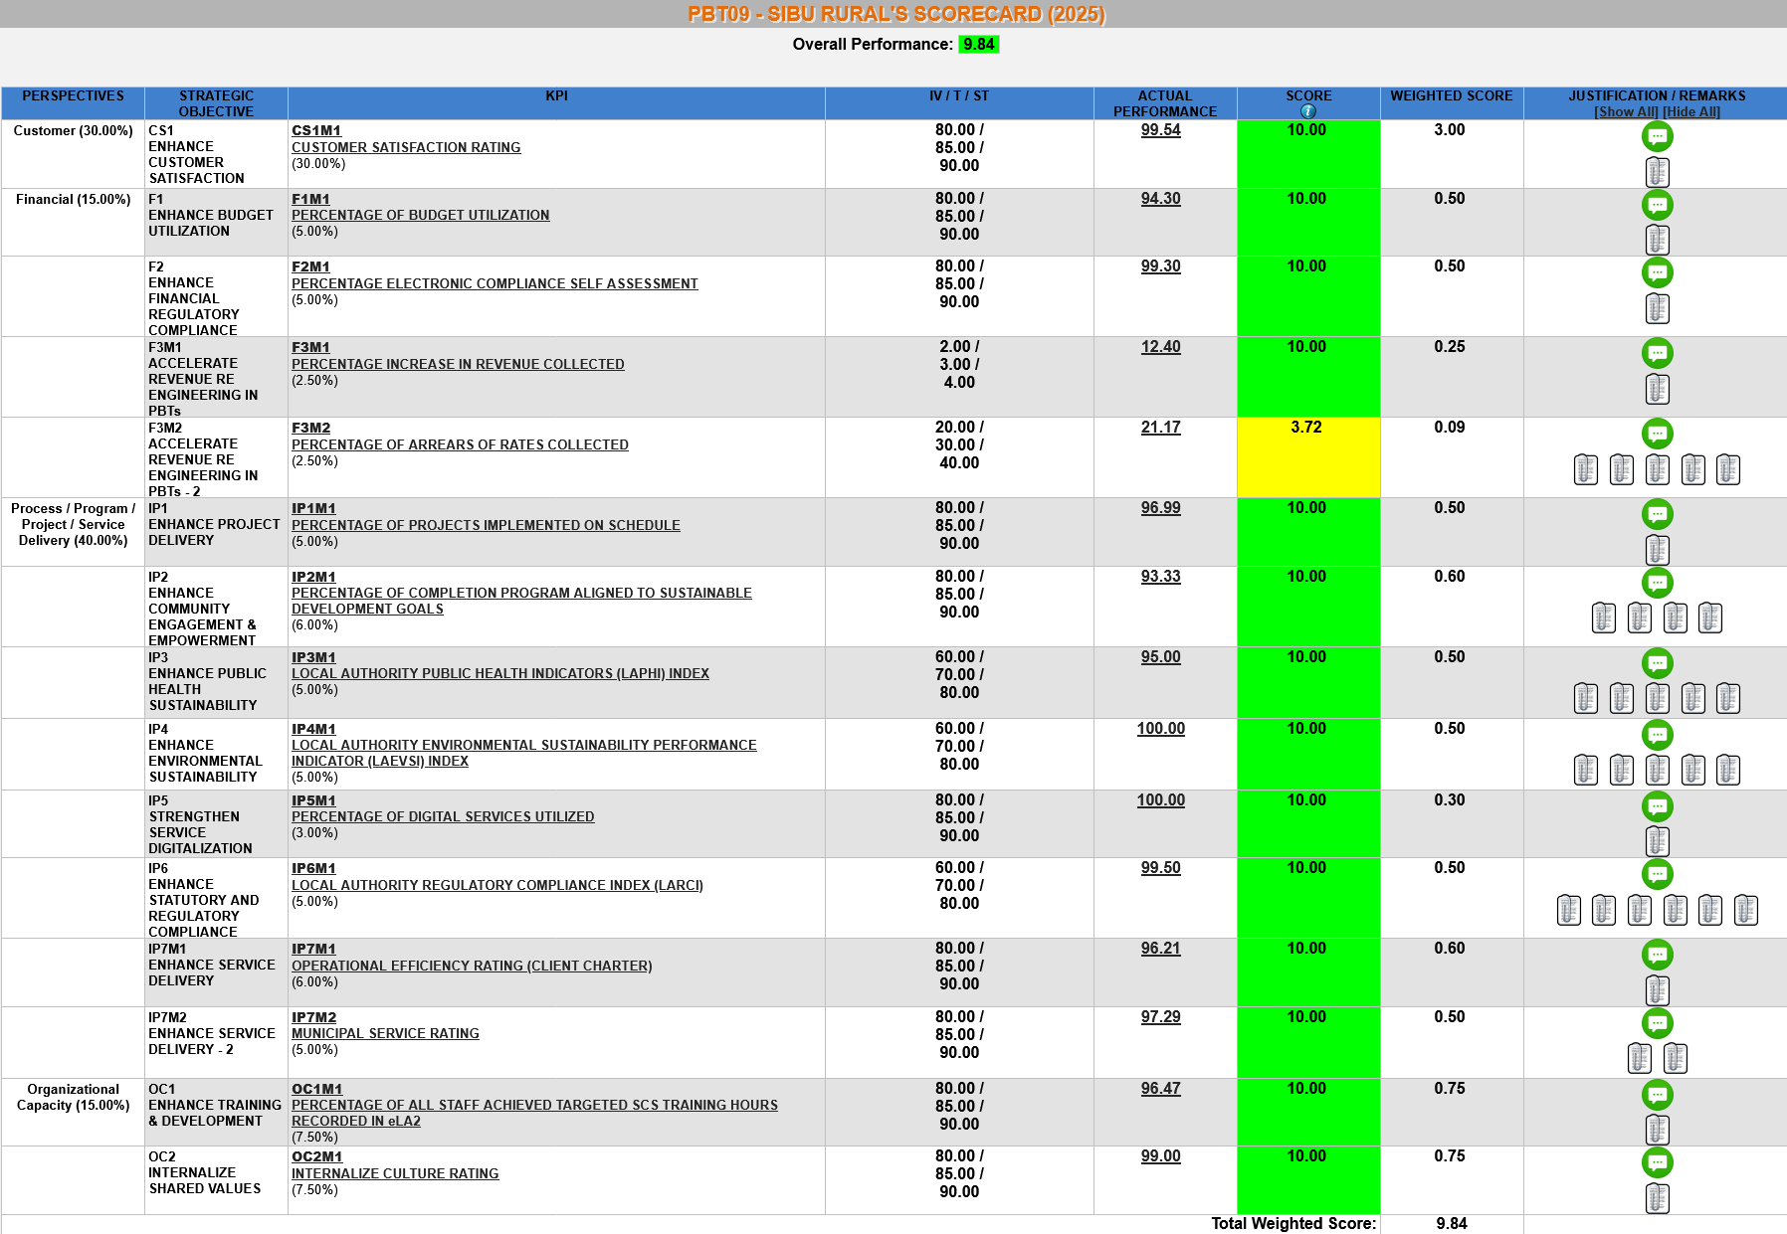Screen dimensions: 1787x1234
Task: Open Percentage of Budget Utilization KPI link
Action: (x=420, y=215)
